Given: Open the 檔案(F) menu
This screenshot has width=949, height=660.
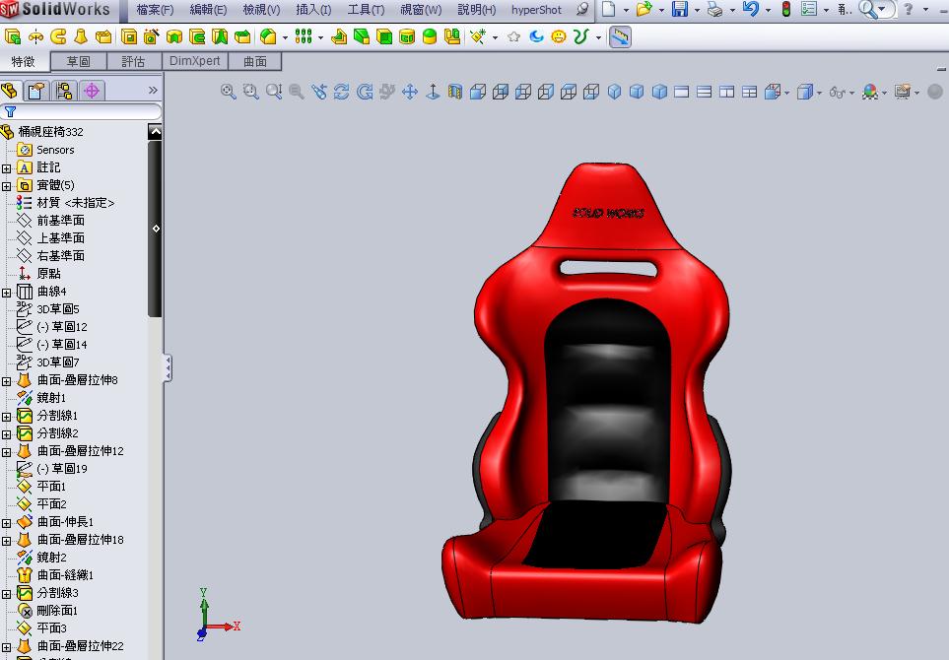Looking at the screenshot, I should point(155,10).
